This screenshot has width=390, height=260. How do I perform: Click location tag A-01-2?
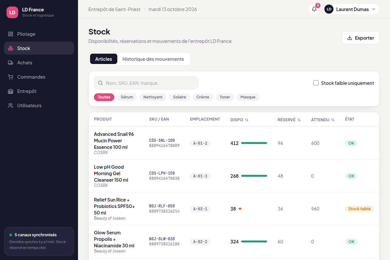(x=200, y=143)
